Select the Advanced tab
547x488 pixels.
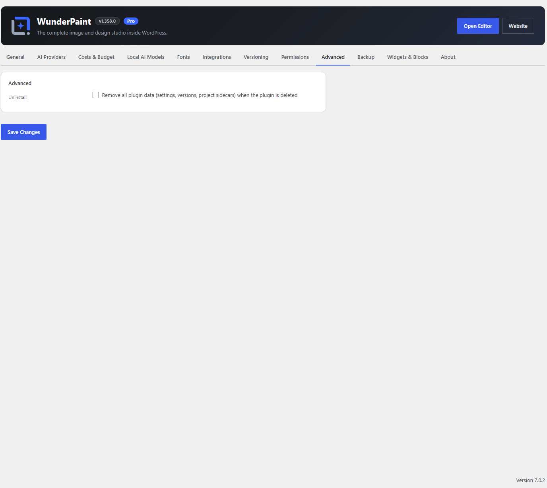coord(333,57)
